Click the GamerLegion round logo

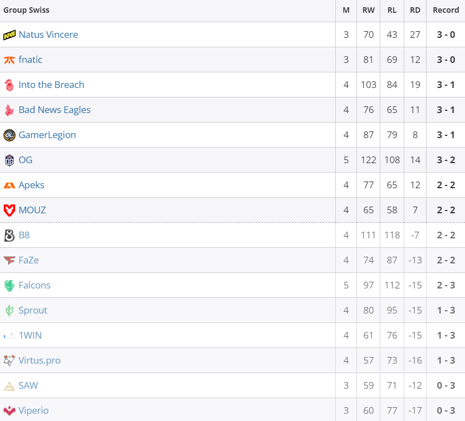point(9,135)
